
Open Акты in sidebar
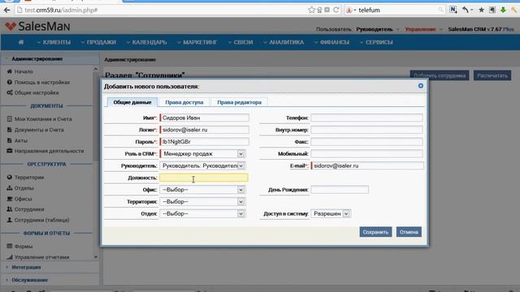click(20, 140)
